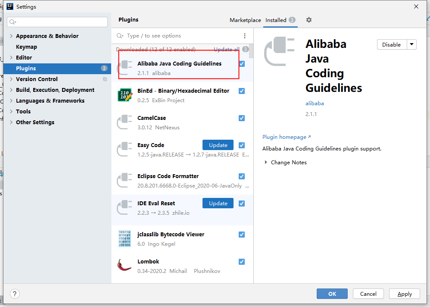Select the CamelCase plugin entry
The height and width of the screenshot is (307, 430).
(x=182, y=122)
